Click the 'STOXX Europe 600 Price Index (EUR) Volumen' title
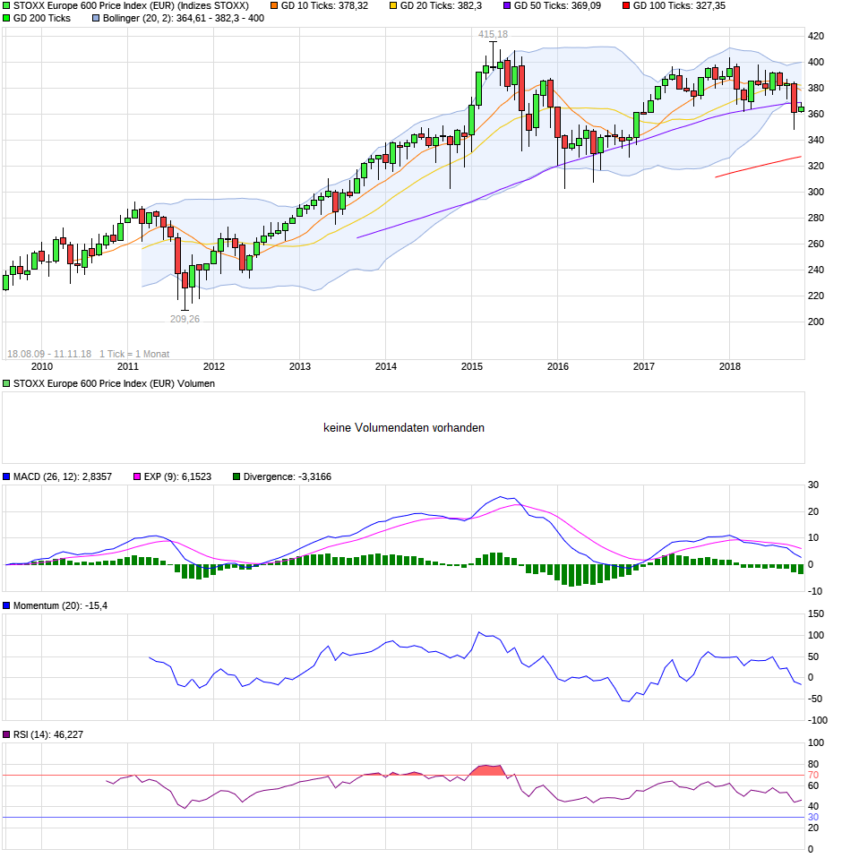The image size is (842, 858). [x=114, y=384]
